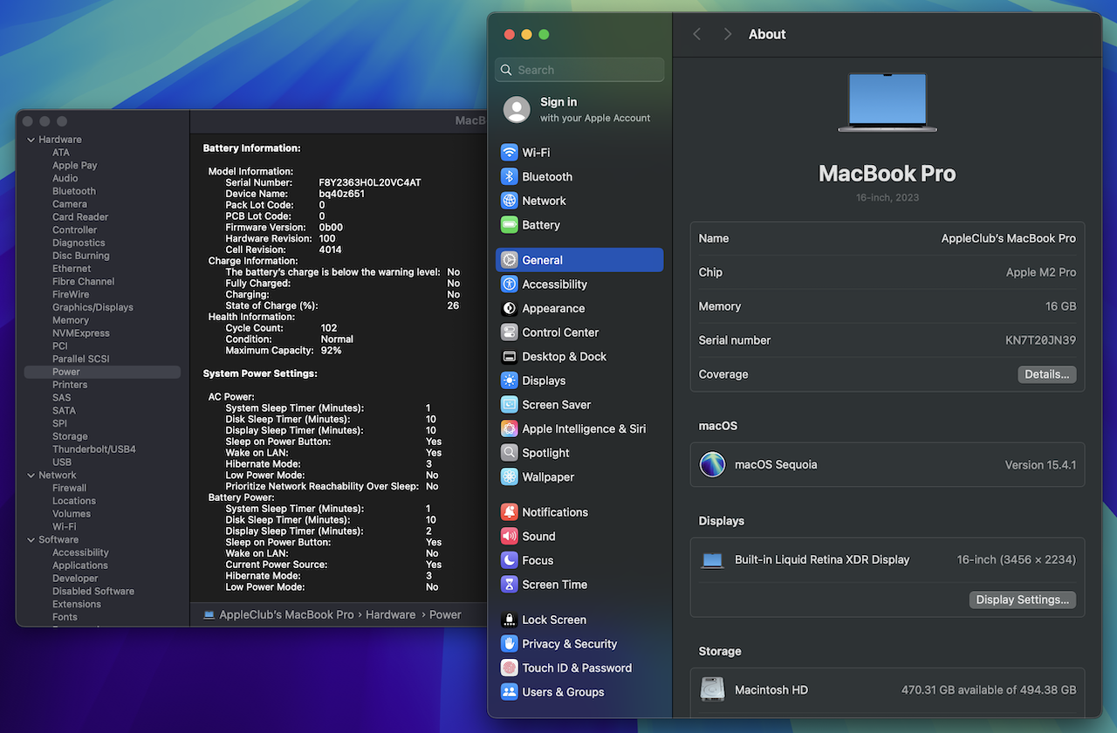The image size is (1117, 733).
Task: Open Display Settings… button
Action: click(x=1023, y=599)
